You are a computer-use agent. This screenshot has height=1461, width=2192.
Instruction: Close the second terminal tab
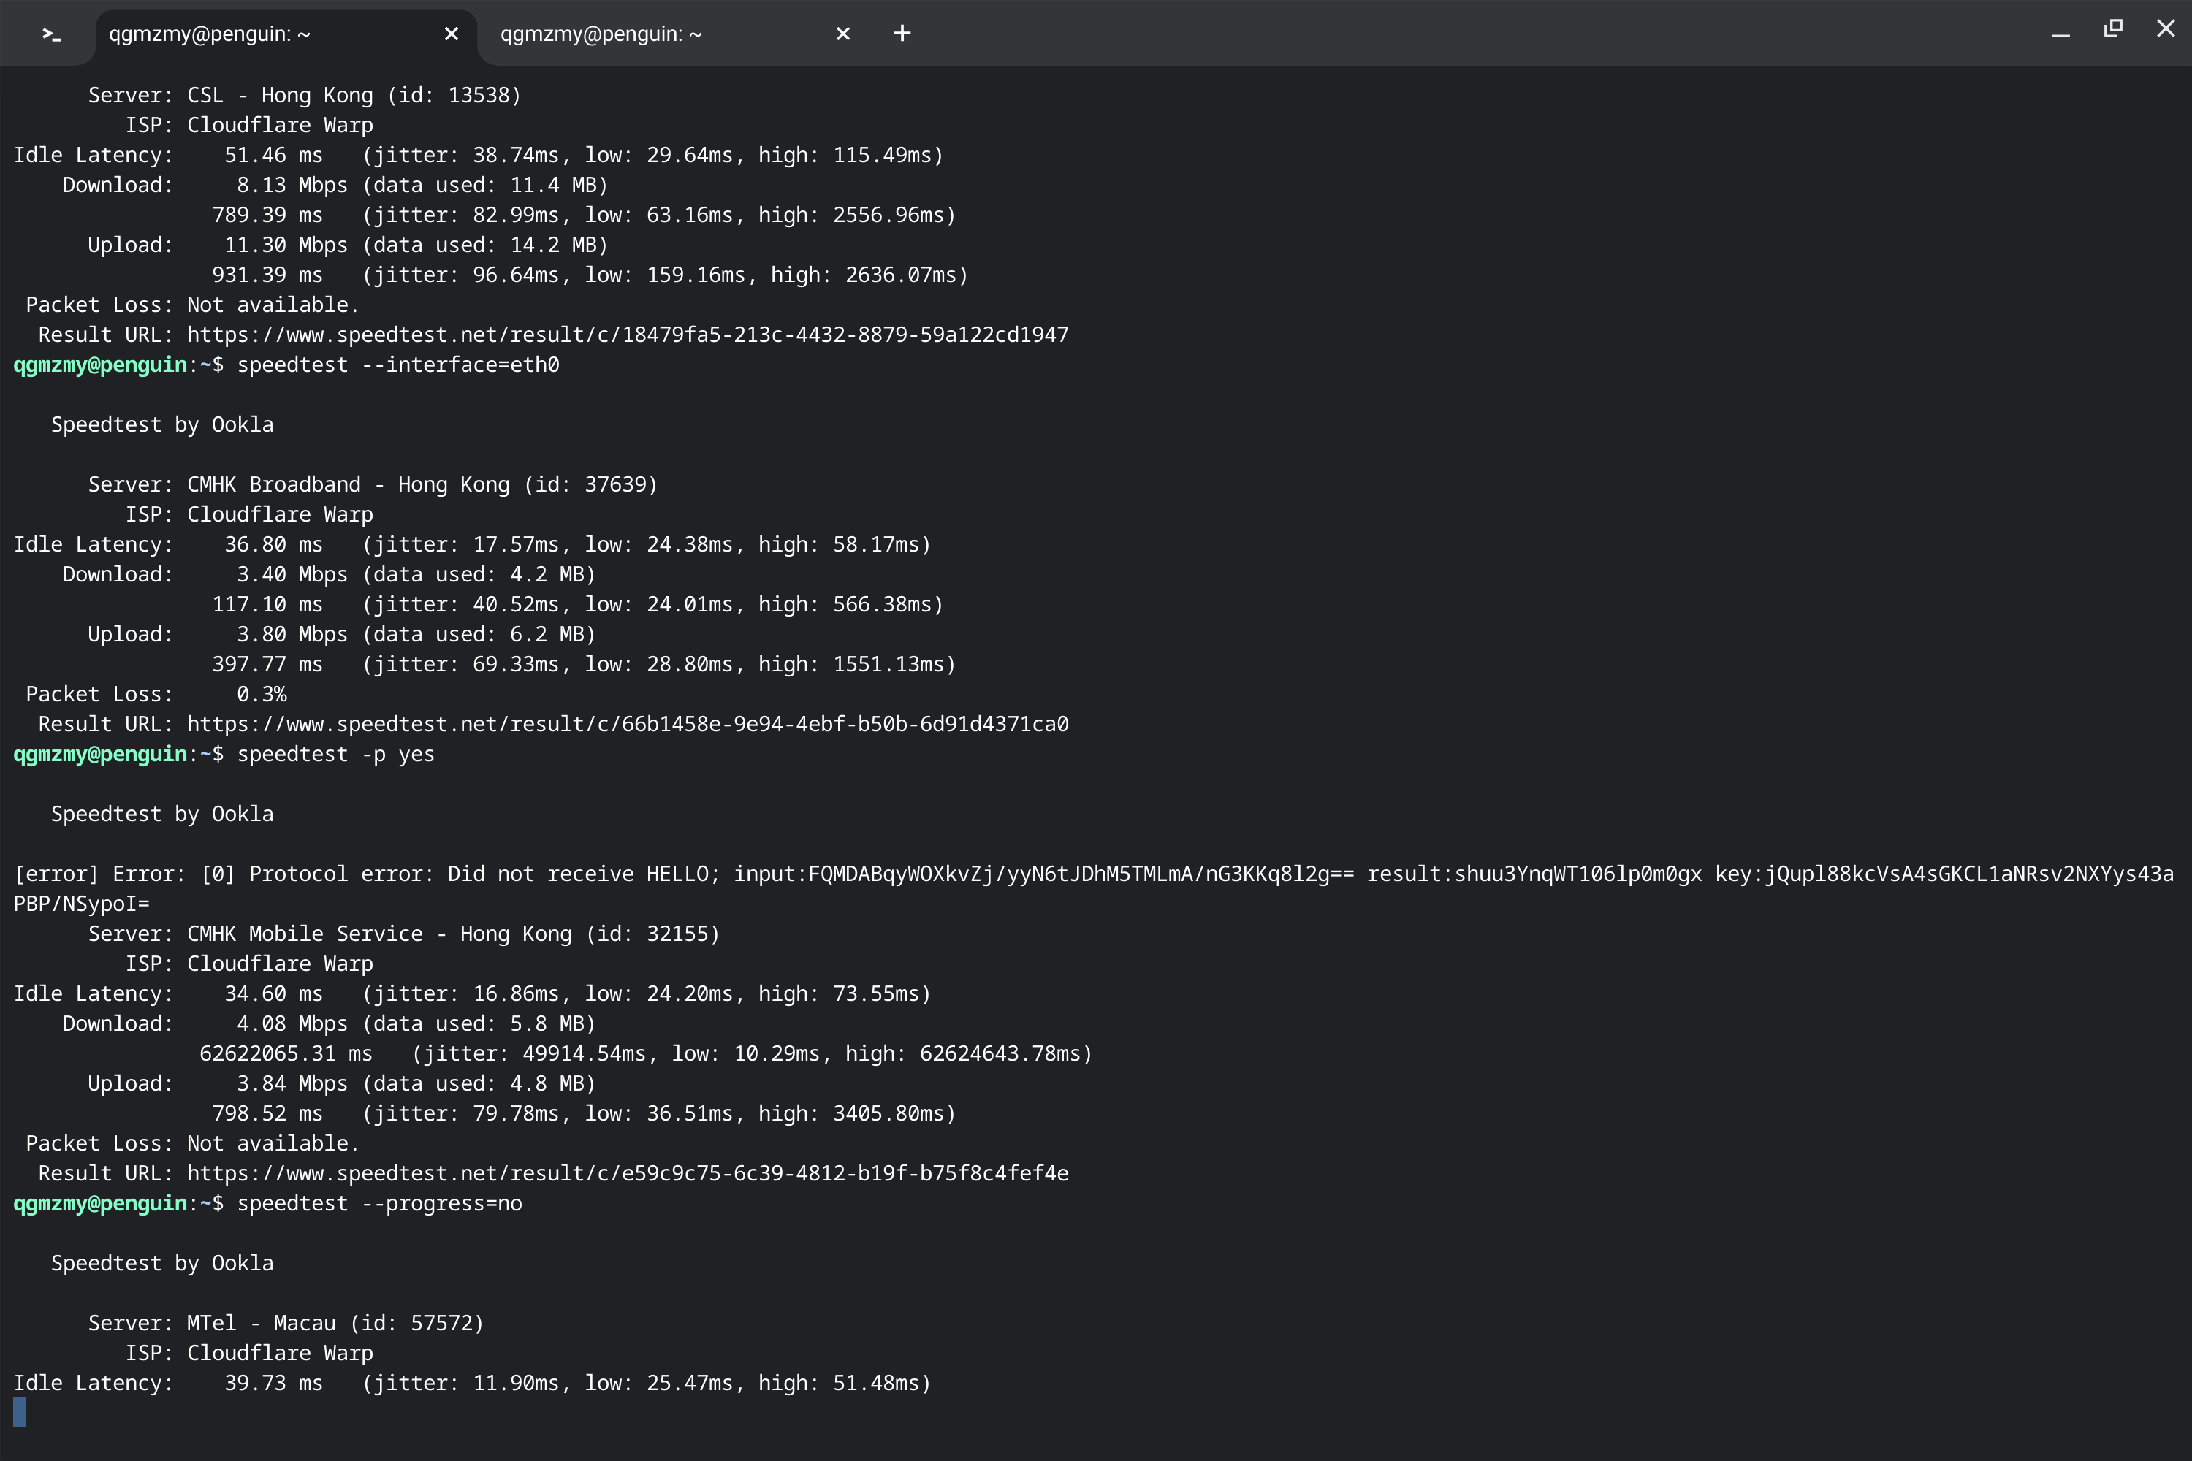(842, 34)
